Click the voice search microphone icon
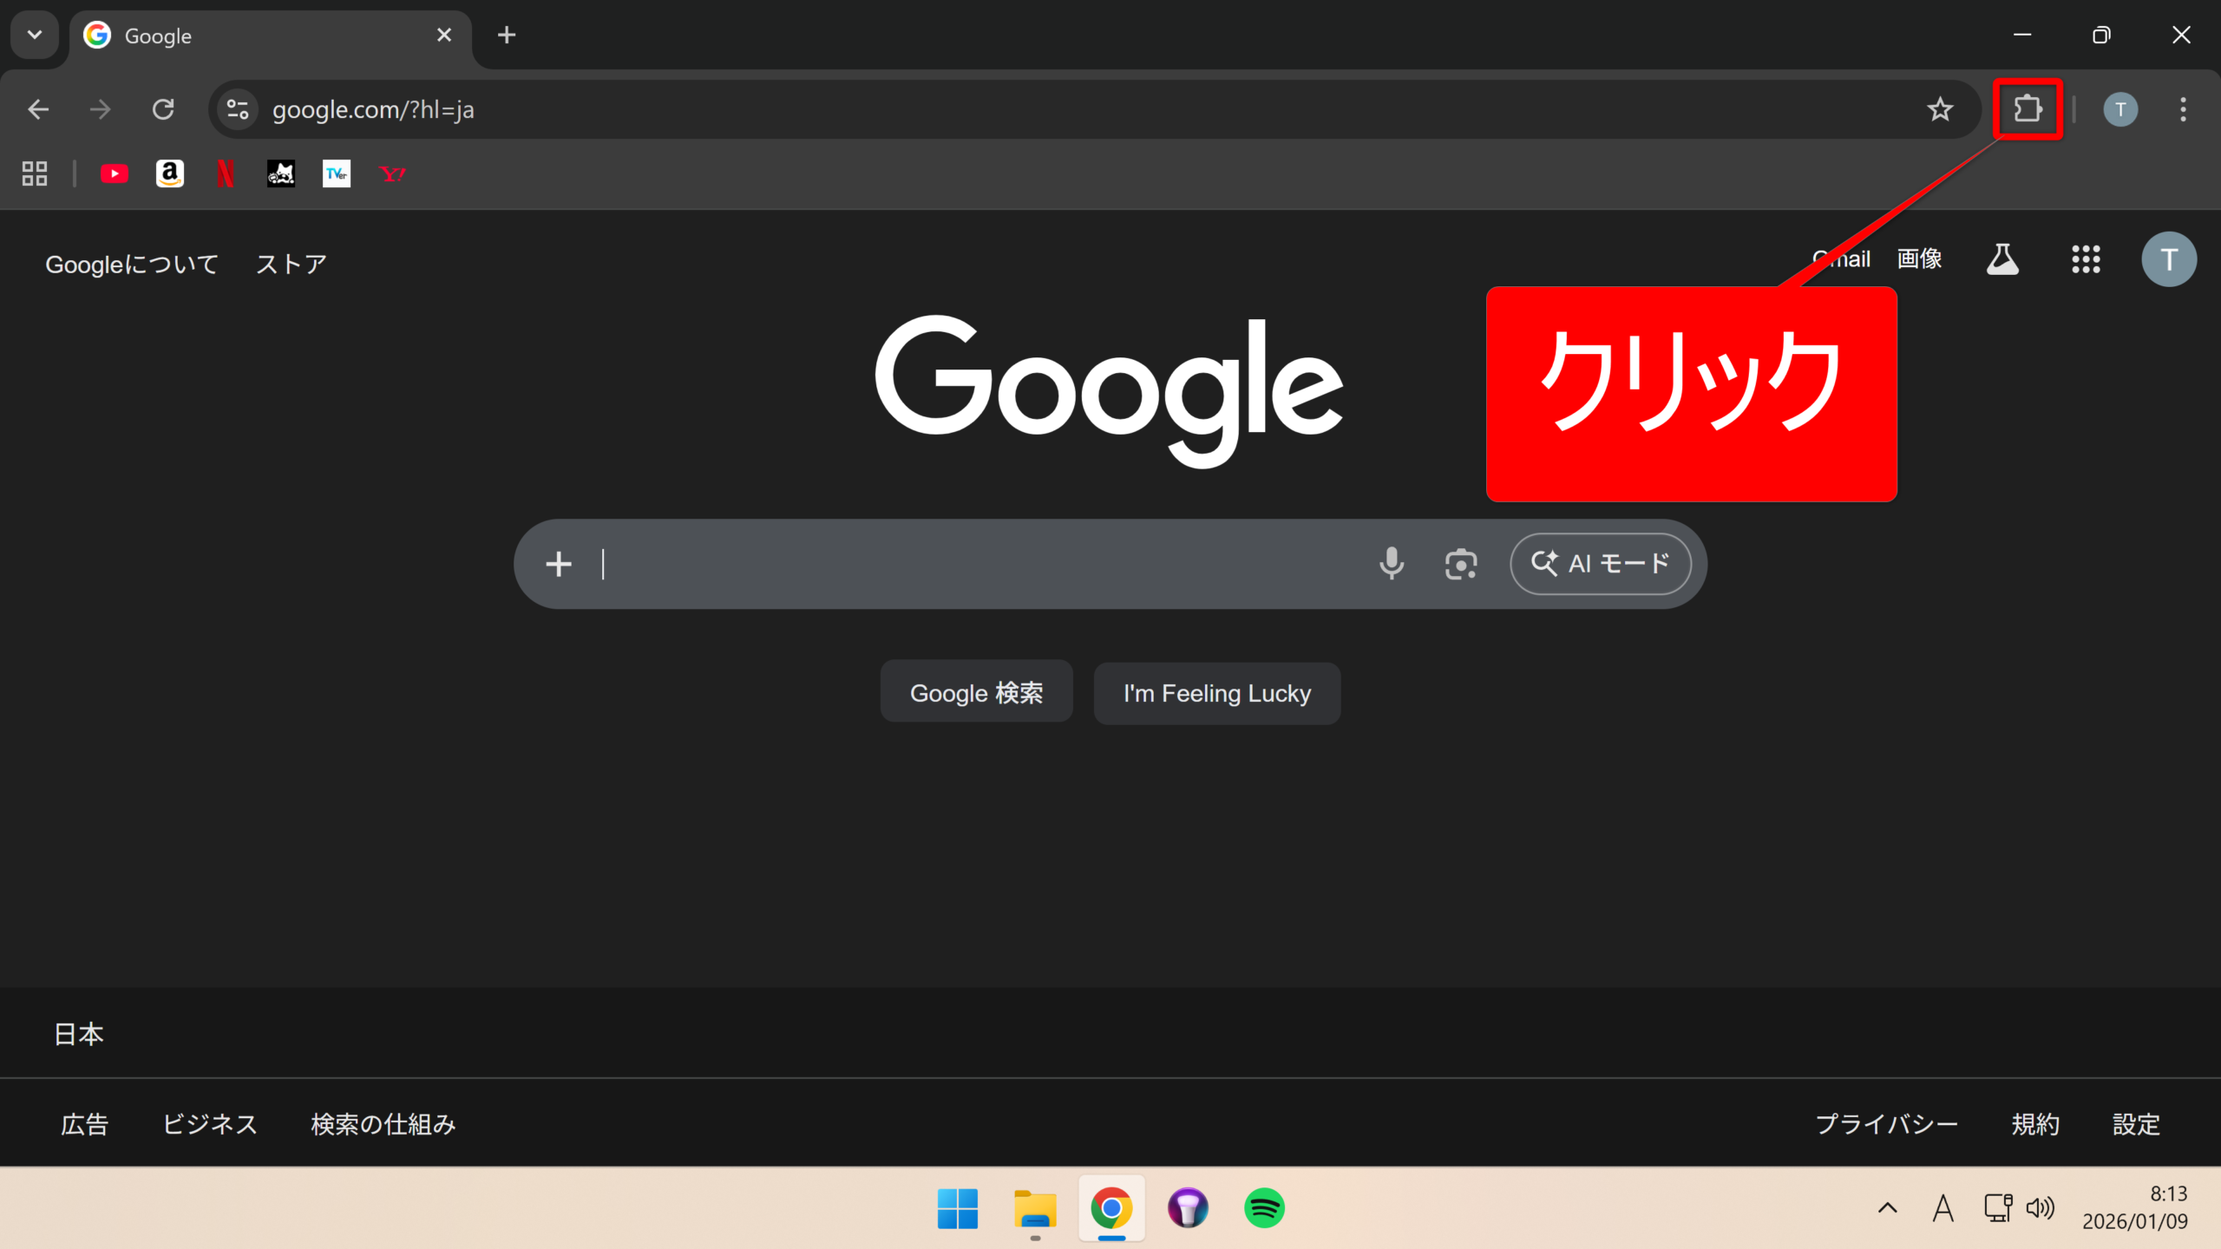 tap(1392, 564)
